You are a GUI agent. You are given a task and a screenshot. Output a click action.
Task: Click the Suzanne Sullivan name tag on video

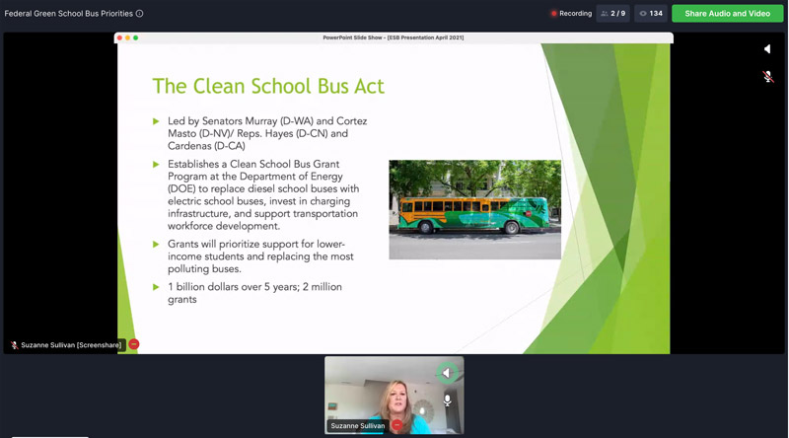358,425
